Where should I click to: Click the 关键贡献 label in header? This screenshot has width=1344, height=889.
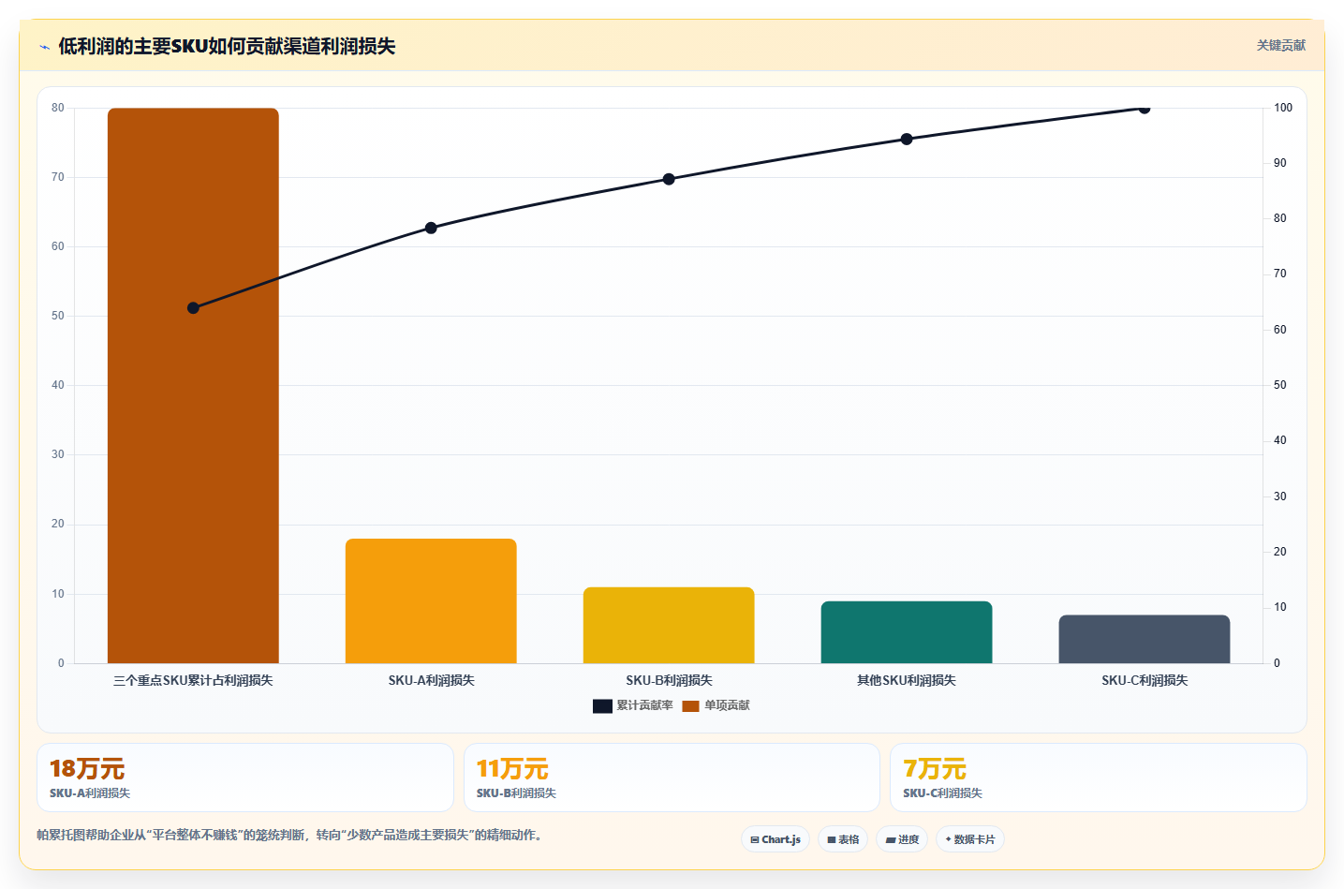pos(1280,45)
